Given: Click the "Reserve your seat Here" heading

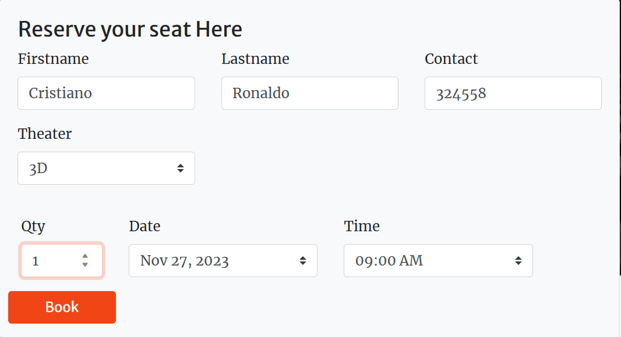Looking at the screenshot, I should (x=130, y=29).
